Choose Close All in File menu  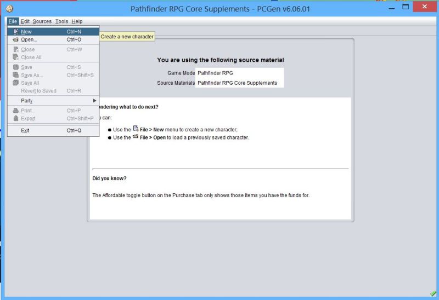[53, 57]
